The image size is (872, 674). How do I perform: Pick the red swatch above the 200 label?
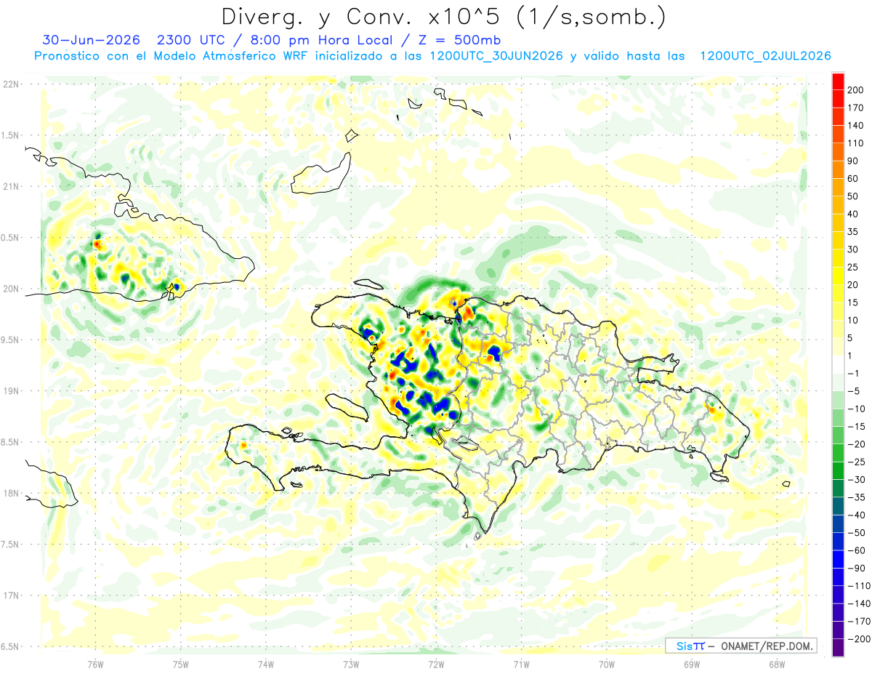click(x=839, y=81)
